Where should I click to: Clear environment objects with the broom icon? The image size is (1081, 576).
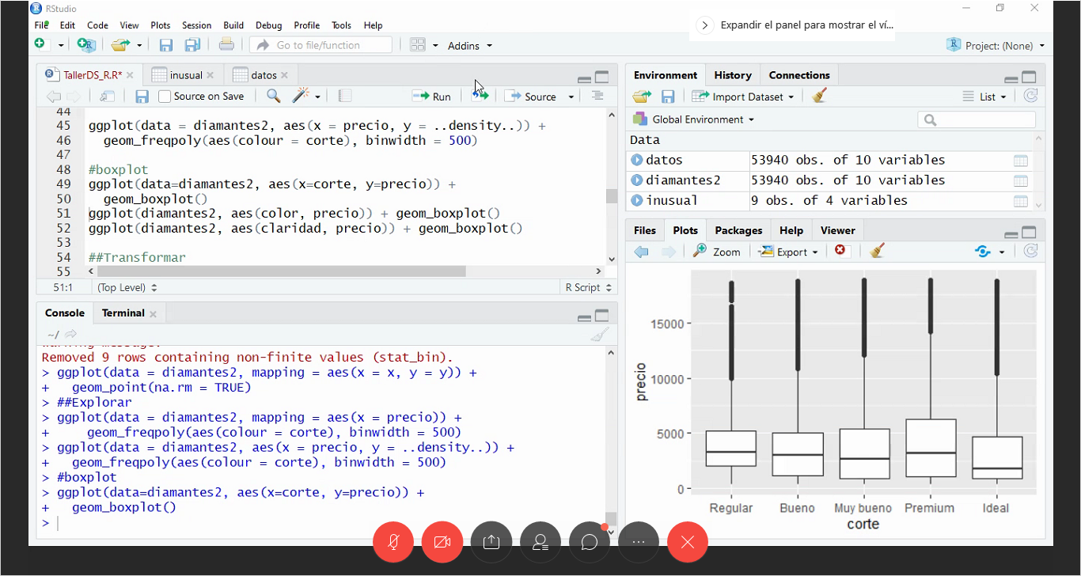(819, 97)
